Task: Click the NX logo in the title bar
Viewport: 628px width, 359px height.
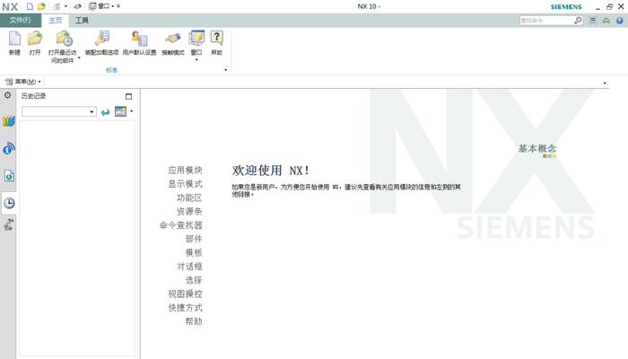Action: [10, 7]
